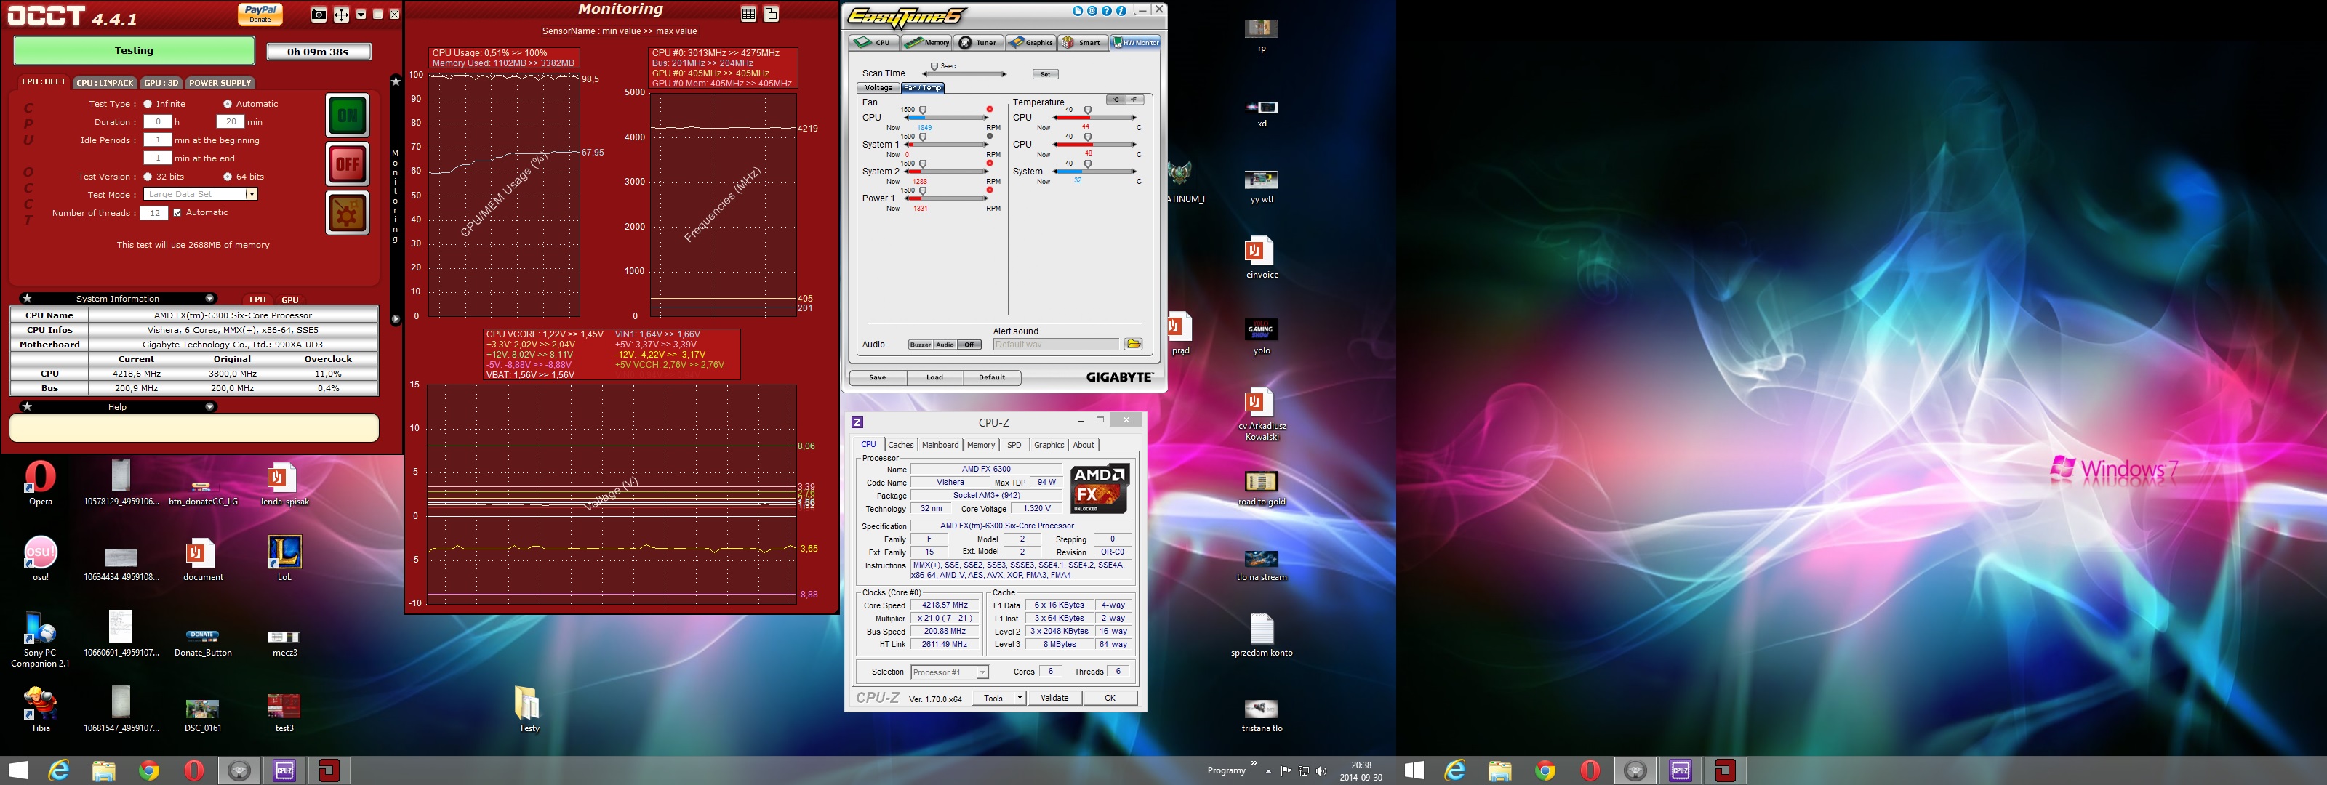Click the OCCT screenshot camera icon

pos(318,15)
